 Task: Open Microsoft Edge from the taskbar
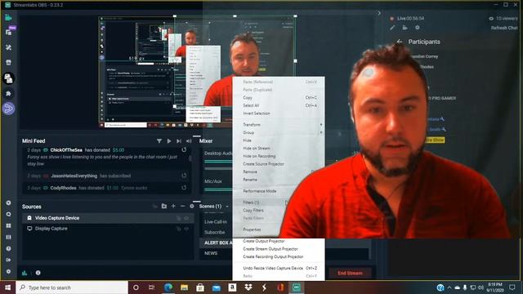(x=168, y=287)
